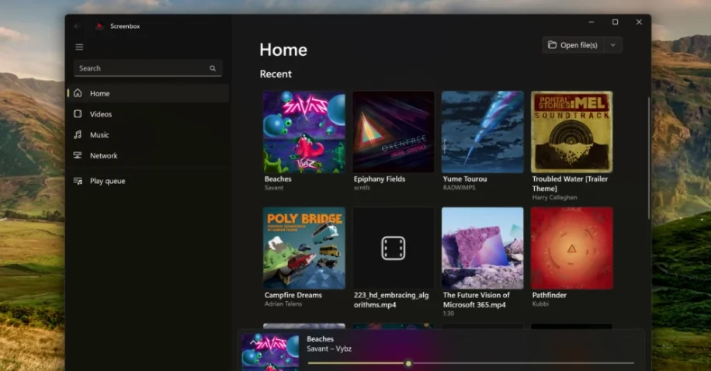Click the back arrow in title bar

(x=77, y=26)
